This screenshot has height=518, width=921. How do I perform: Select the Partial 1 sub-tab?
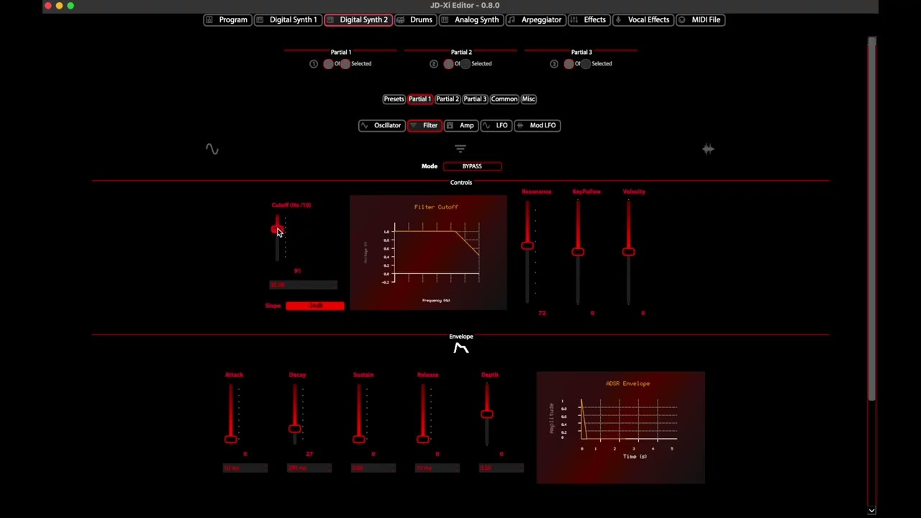point(419,99)
